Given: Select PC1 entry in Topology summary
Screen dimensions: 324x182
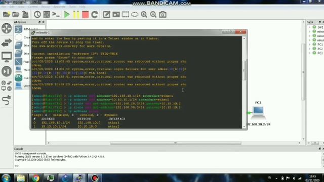Looking at the screenshot, I should [317, 44].
